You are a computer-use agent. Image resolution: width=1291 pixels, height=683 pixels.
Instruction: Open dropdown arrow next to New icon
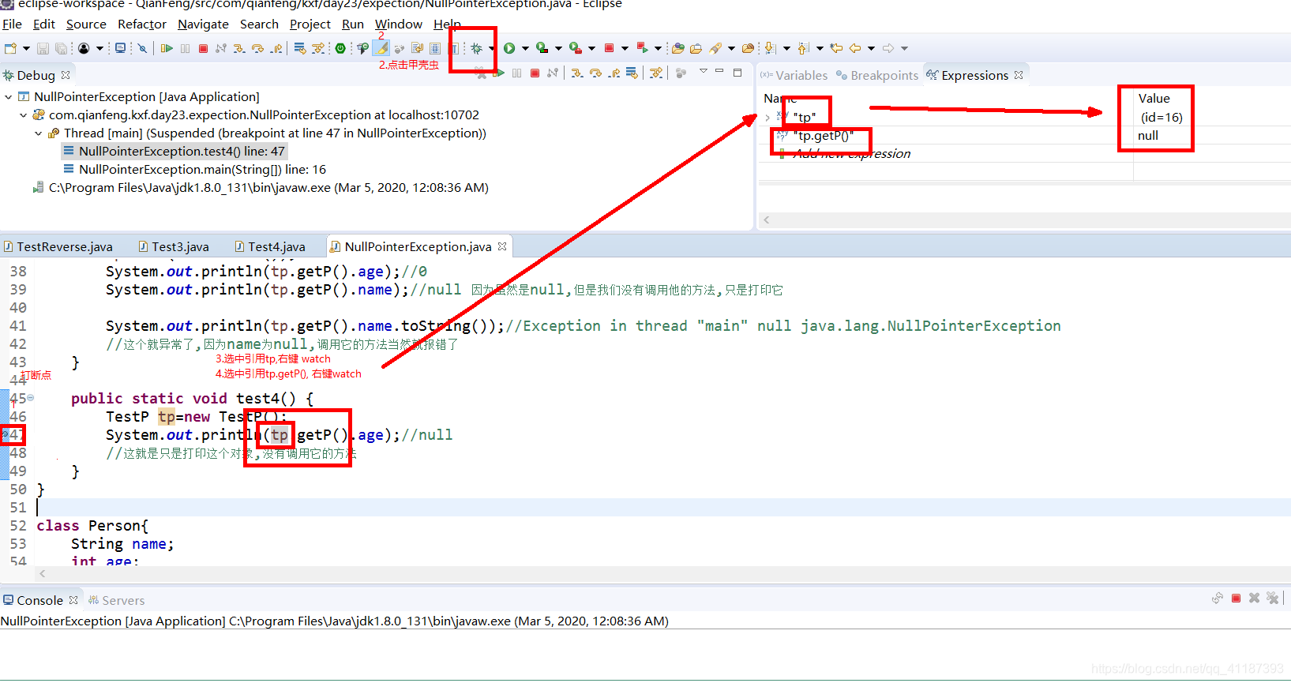(x=26, y=48)
